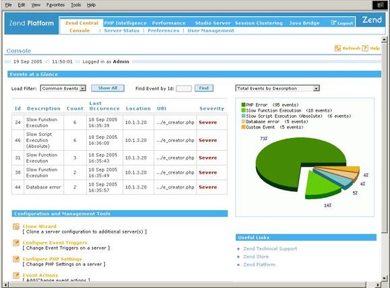Click the Database error legend swatch
Image resolution: width=390 pixels, height=288 pixels.
coord(243,122)
